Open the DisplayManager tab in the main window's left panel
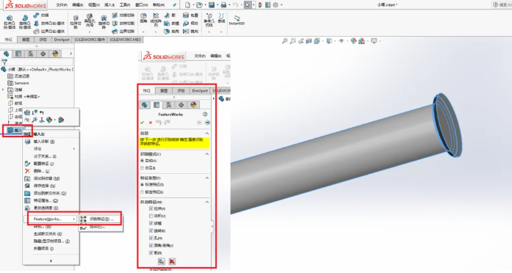The image size is (512, 273). (x=55, y=54)
